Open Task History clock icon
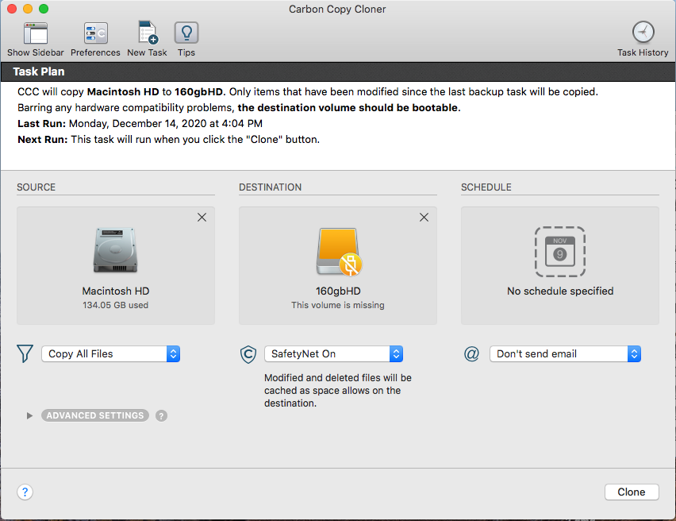 (643, 33)
